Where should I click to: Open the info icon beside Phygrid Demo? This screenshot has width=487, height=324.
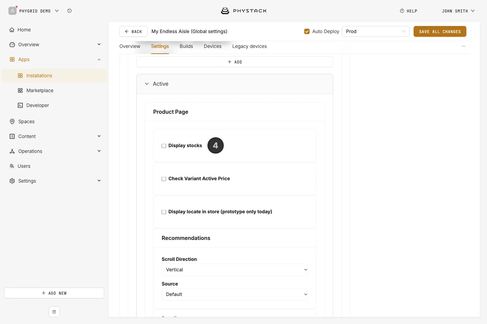pyautogui.click(x=69, y=11)
